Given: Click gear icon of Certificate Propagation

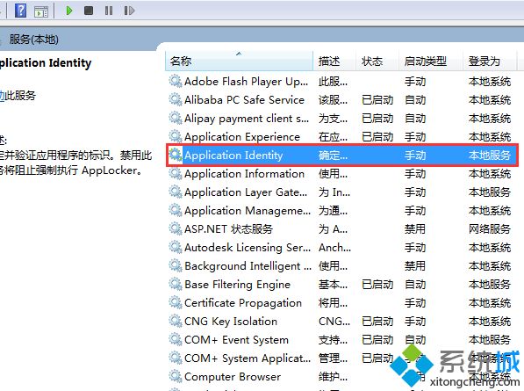Looking at the screenshot, I should point(176,303).
